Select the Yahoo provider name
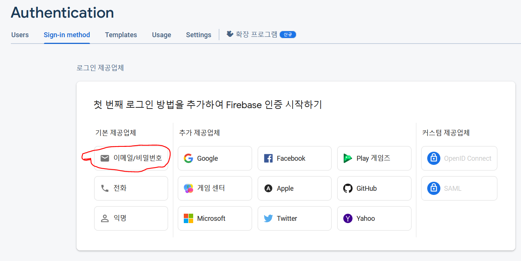 tap(366, 219)
